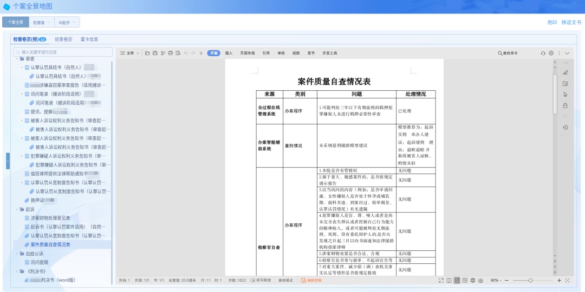Click the 个案全景地图 app logo icon

[x=6, y=6]
